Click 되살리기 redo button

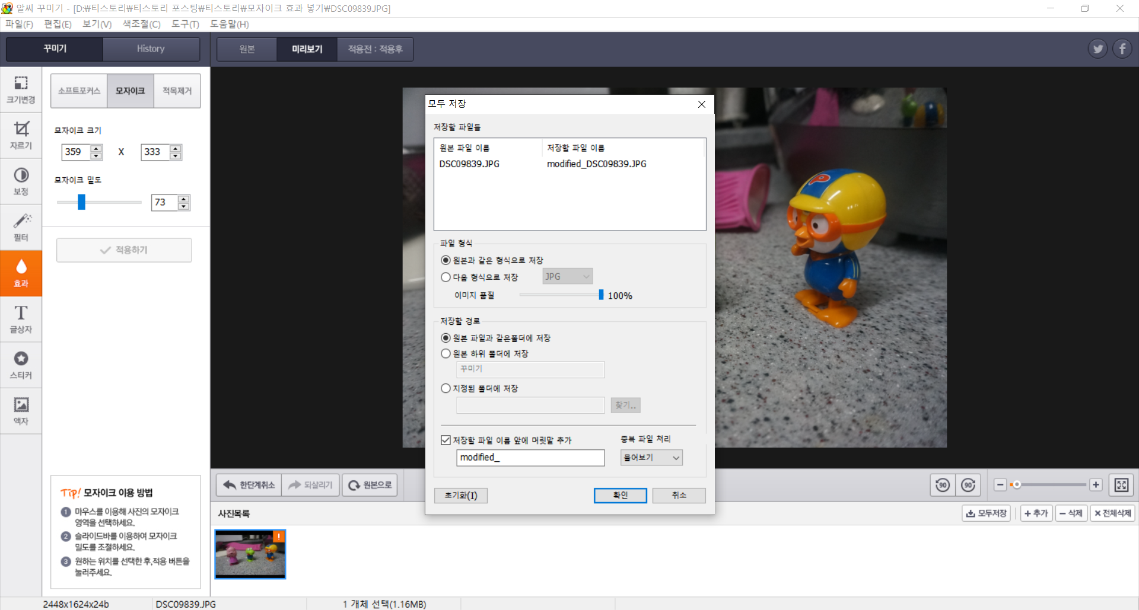coord(310,485)
